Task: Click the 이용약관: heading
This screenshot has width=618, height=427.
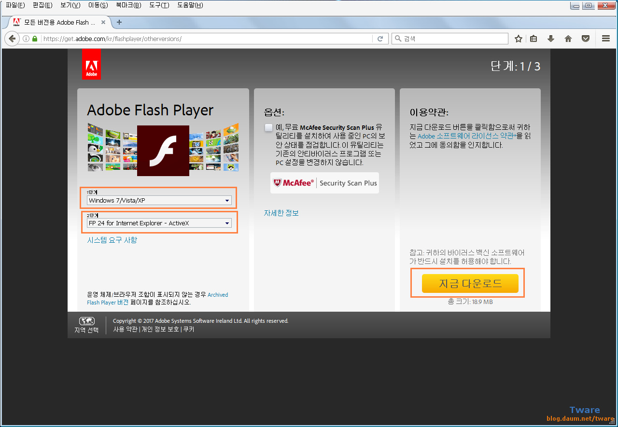Action: click(x=429, y=112)
